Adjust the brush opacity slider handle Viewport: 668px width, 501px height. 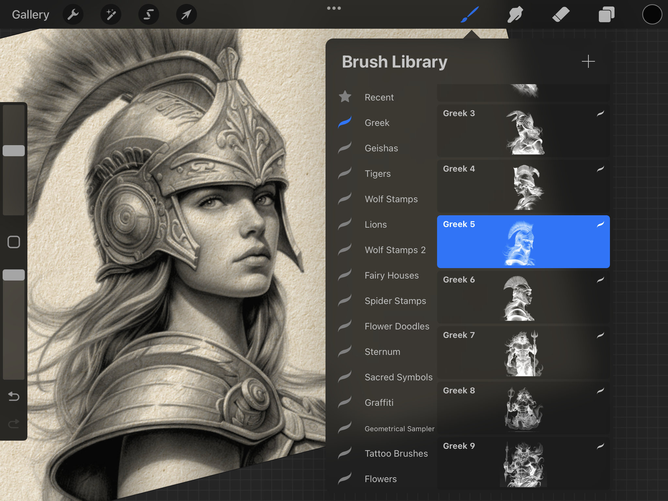pyautogui.click(x=14, y=275)
